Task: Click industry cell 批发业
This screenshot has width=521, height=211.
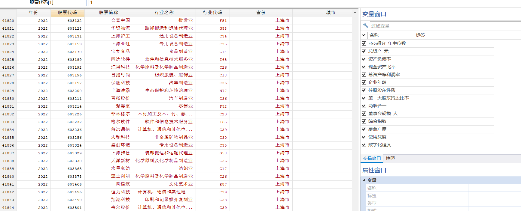Action: 186,20
